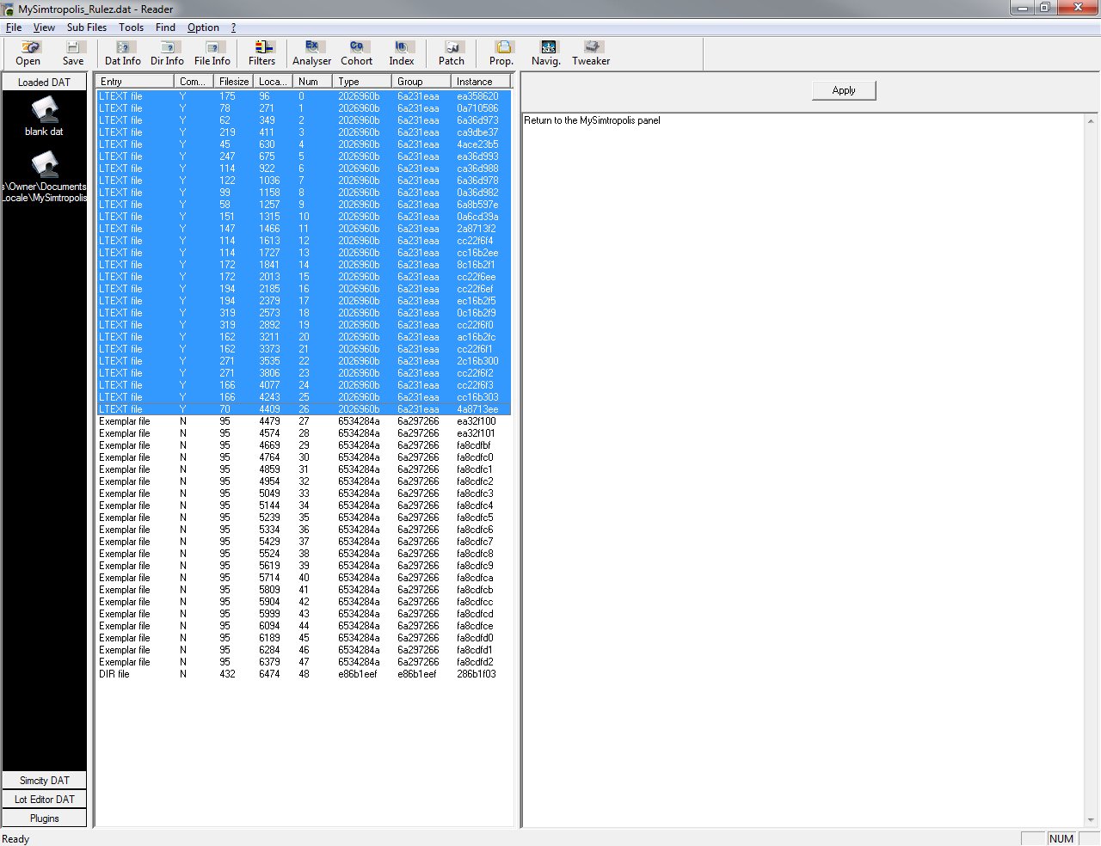The width and height of the screenshot is (1101, 846).
Task: Expand the Plugins panel section
Action: point(45,818)
